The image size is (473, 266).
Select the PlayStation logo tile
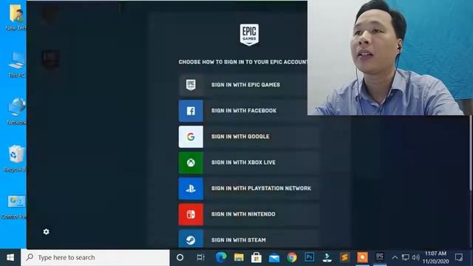click(x=191, y=189)
